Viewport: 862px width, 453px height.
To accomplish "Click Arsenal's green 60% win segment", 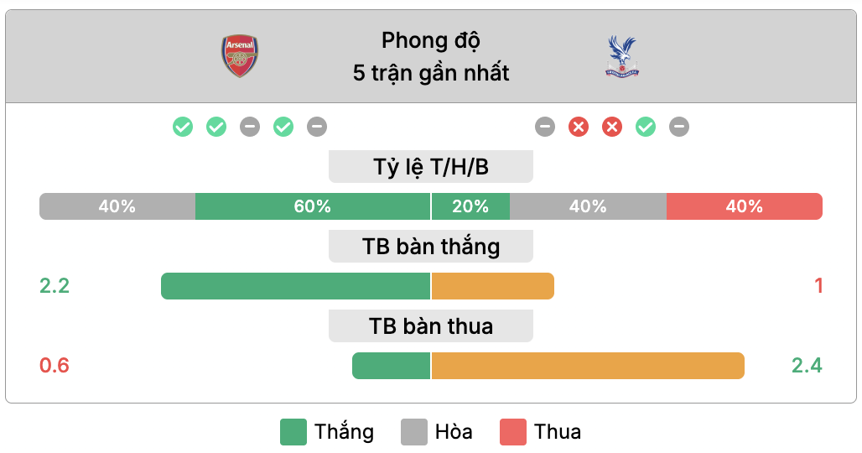I will pyautogui.click(x=312, y=206).
